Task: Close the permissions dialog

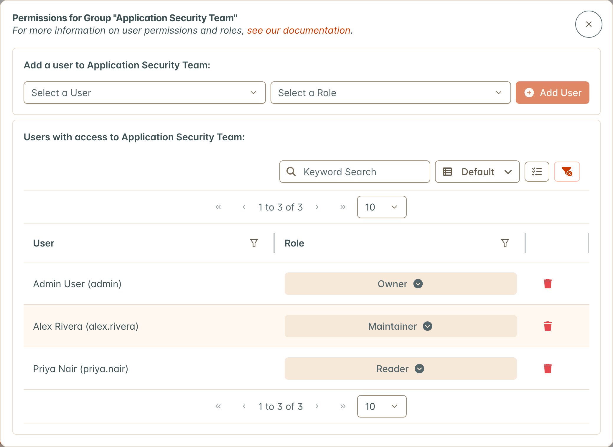Action: pyautogui.click(x=589, y=24)
